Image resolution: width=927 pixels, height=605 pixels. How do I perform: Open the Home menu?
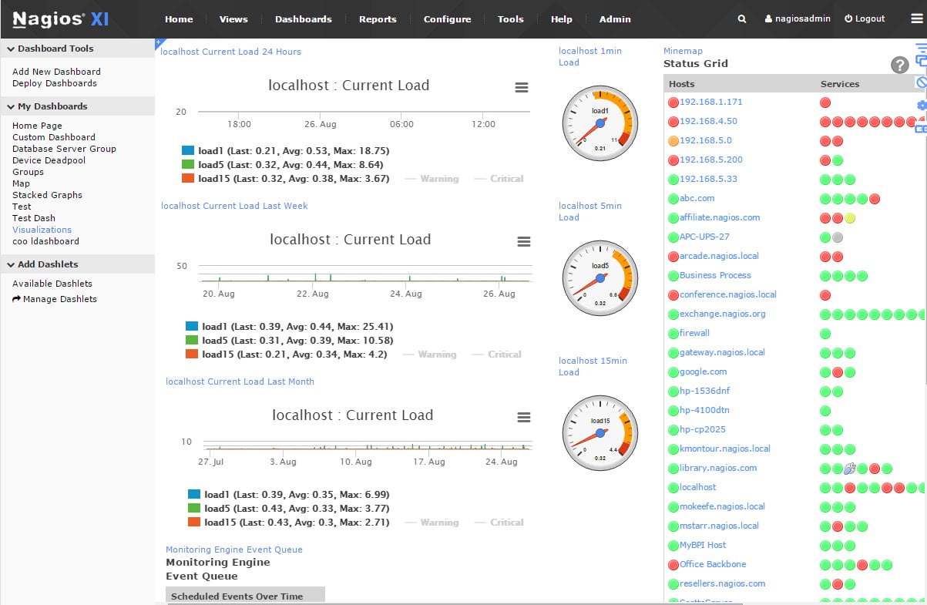click(179, 19)
